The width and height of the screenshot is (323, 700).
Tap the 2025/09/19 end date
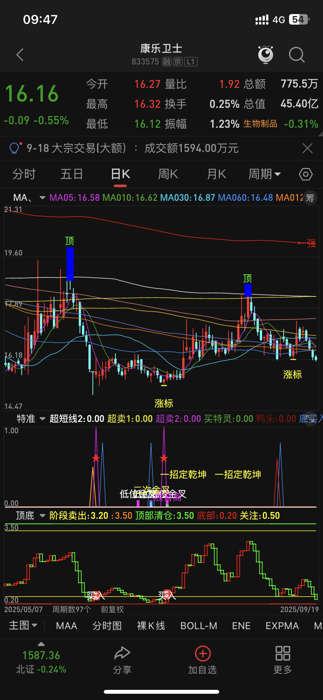coord(299,609)
